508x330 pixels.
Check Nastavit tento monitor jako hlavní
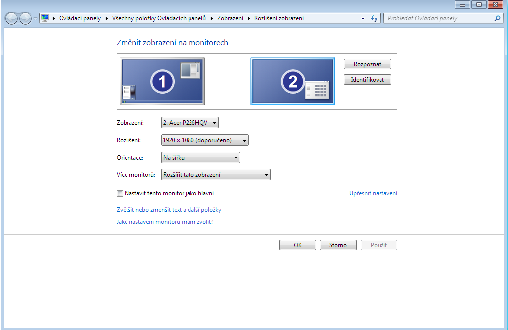(x=120, y=193)
